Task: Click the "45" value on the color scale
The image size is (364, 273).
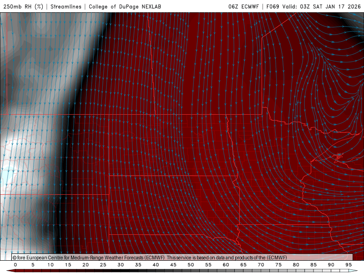Action: point(173,265)
